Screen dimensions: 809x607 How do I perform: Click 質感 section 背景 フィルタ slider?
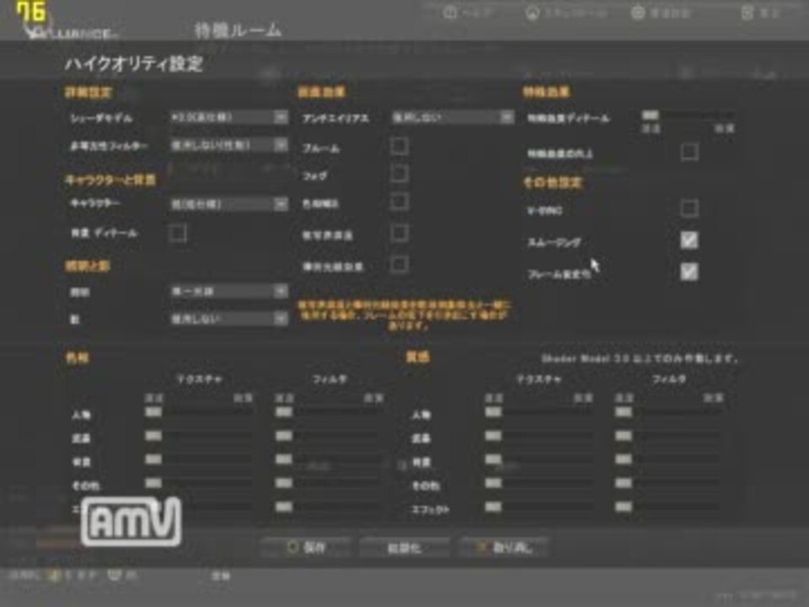668,459
